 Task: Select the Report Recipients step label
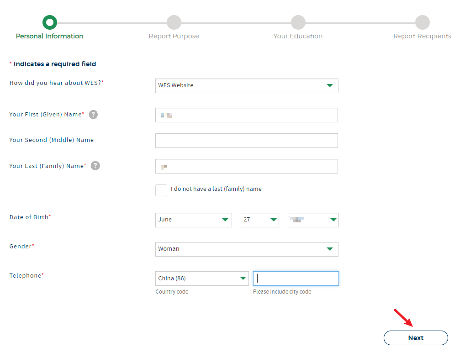coord(422,36)
